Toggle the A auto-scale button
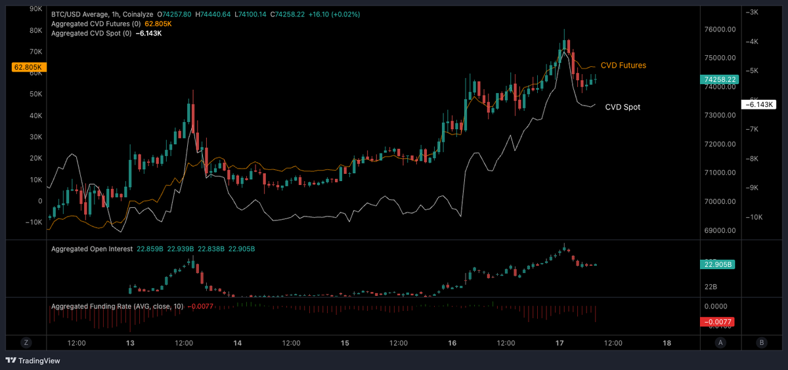 tap(720, 342)
